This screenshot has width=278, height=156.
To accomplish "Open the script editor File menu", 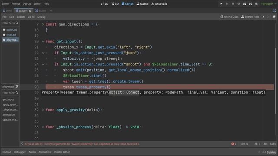I will click(4, 17).
